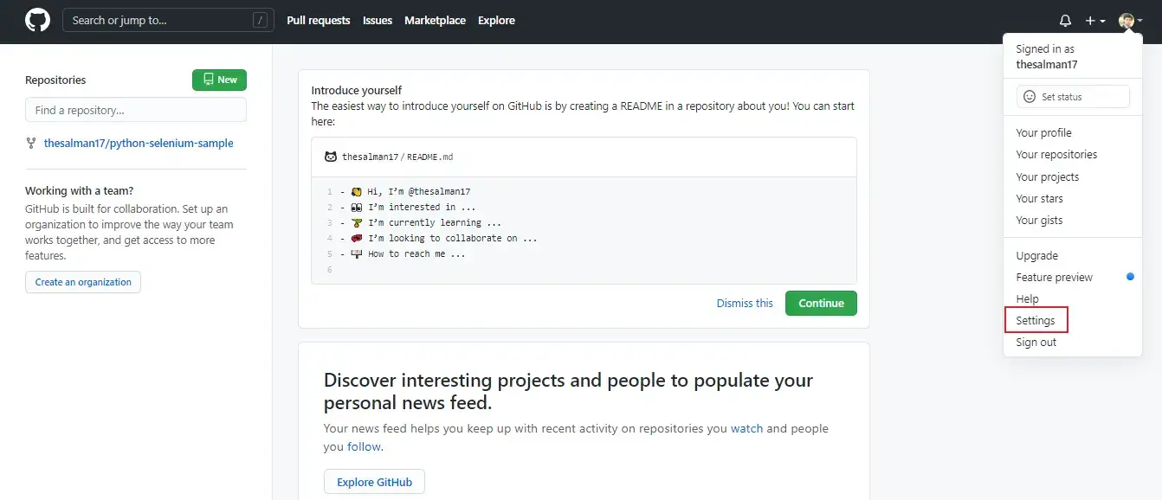Open Settings from the account menu
1162x500 pixels.
coord(1036,319)
